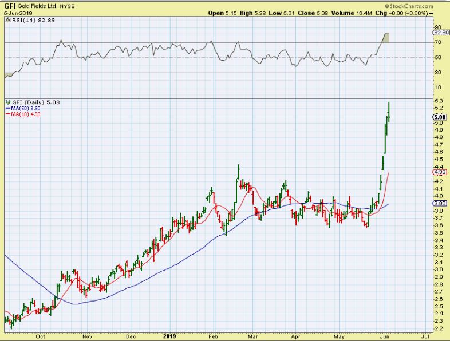The height and width of the screenshot is (341, 450).
Task: Click the shaded overbought RSI area
Action: coord(386,38)
